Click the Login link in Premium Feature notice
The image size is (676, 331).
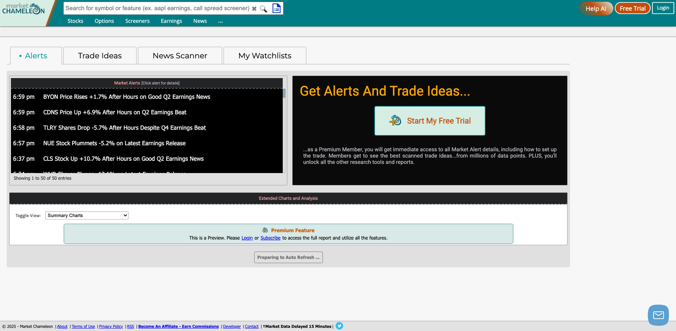click(x=247, y=238)
